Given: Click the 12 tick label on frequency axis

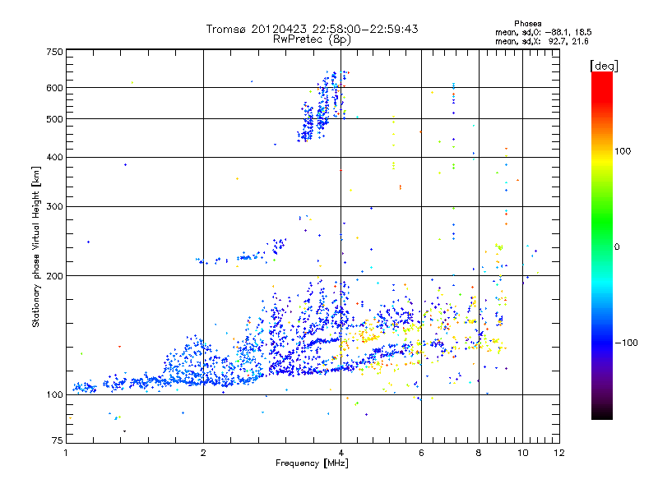Looking at the screenshot, I should tap(559, 453).
